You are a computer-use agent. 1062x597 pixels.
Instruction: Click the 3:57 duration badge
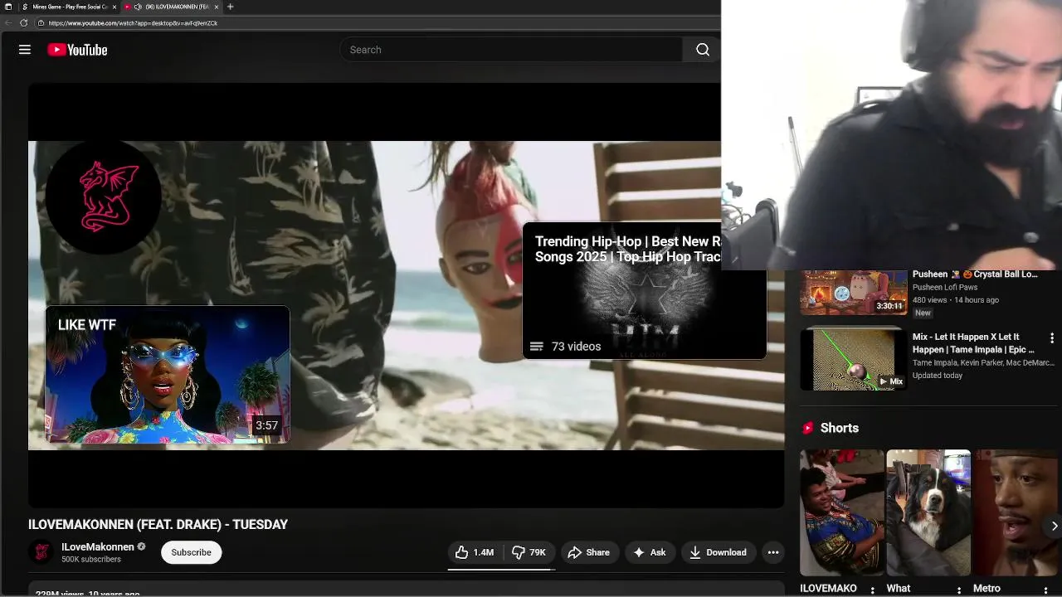coord(266,425)
